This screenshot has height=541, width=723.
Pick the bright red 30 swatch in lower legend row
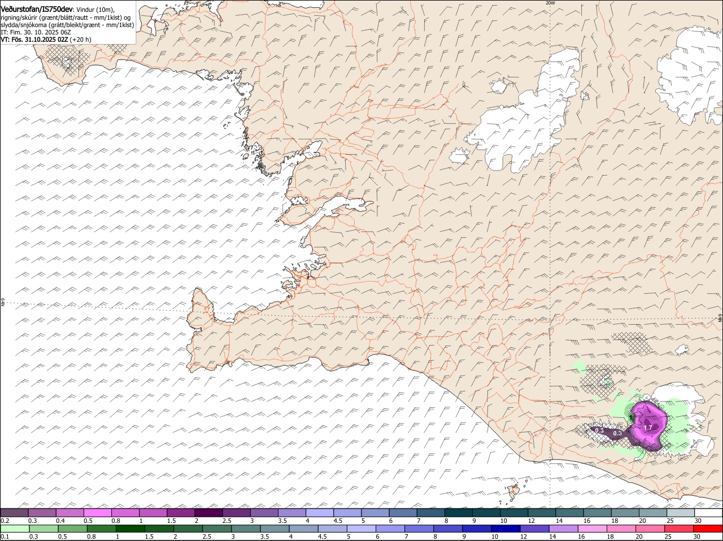click(707, 529)
